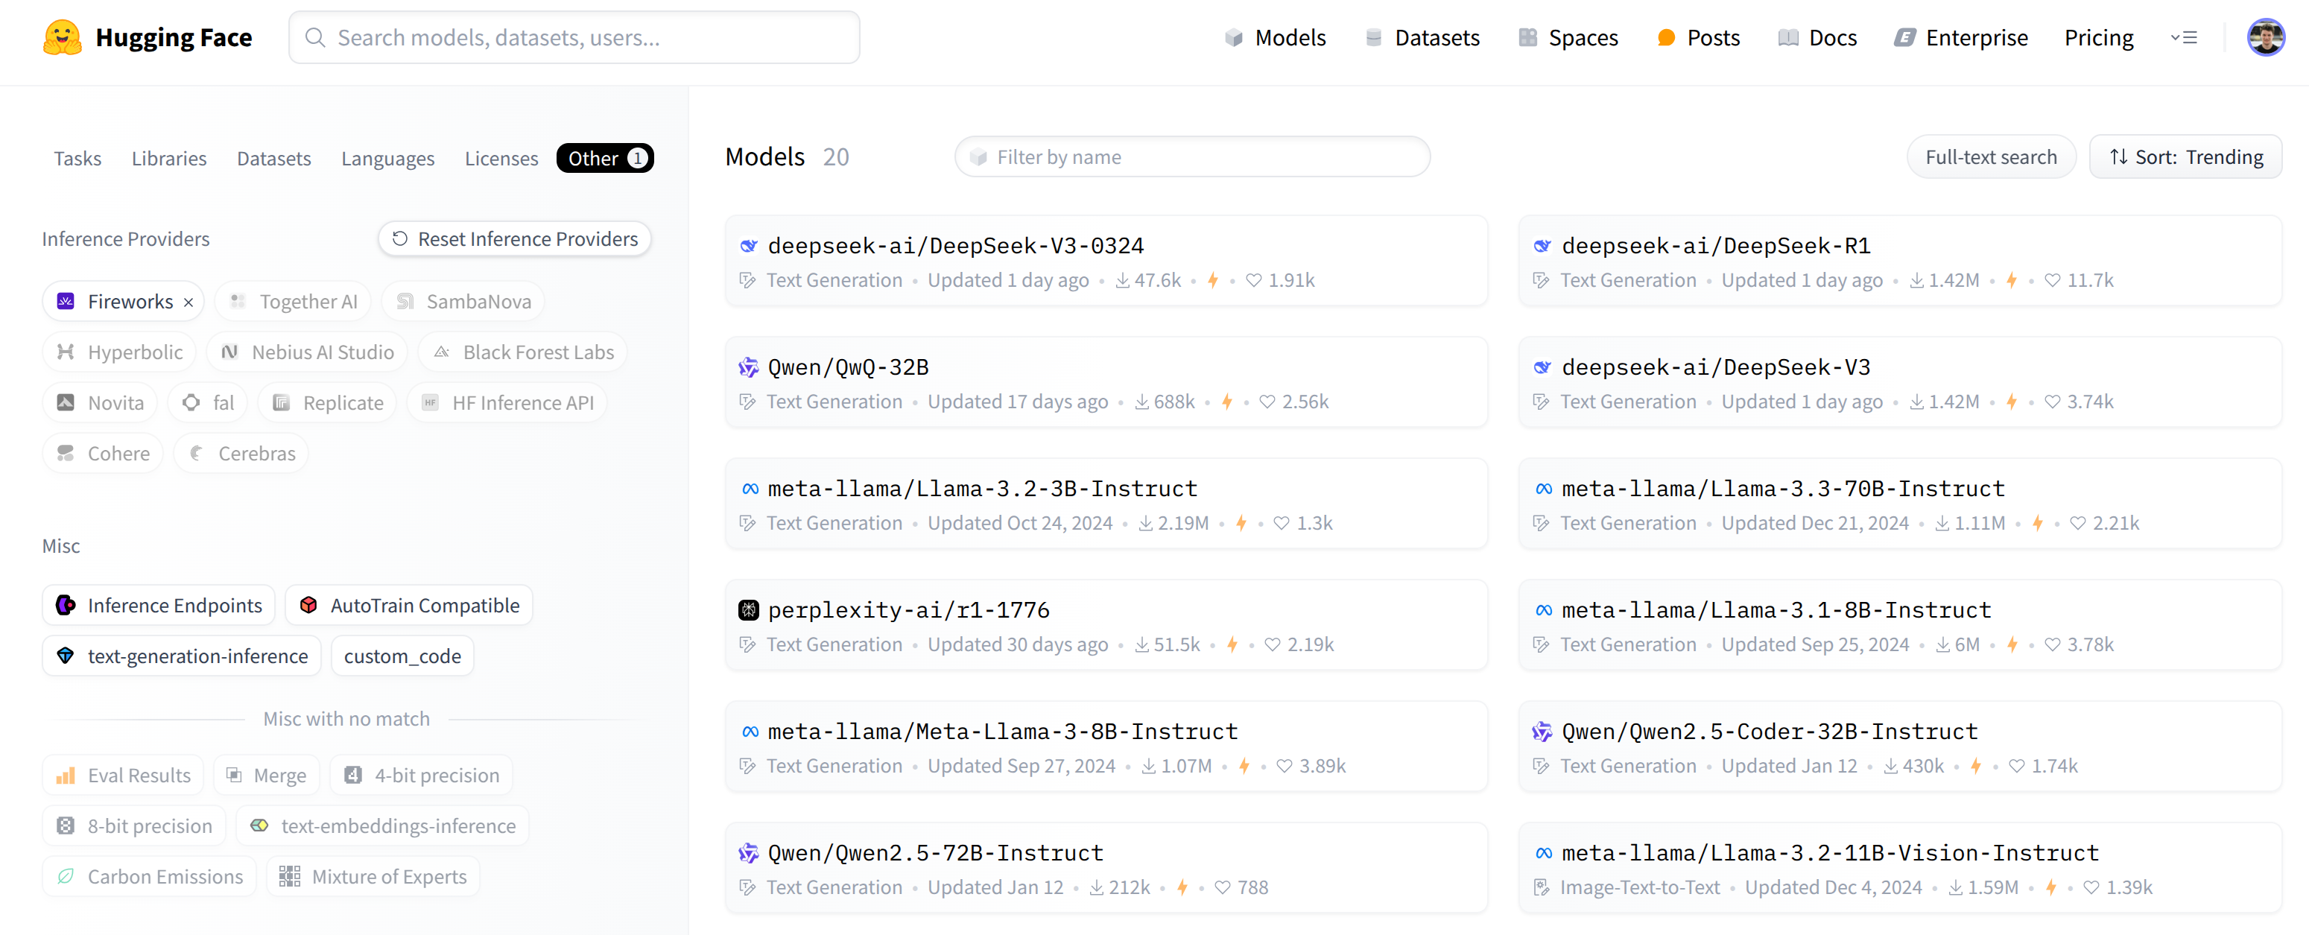The height and width of the screenshot is (935, 2309).
Task: Open the Sort: Trending dropdown
Action: coord(2185,158)
